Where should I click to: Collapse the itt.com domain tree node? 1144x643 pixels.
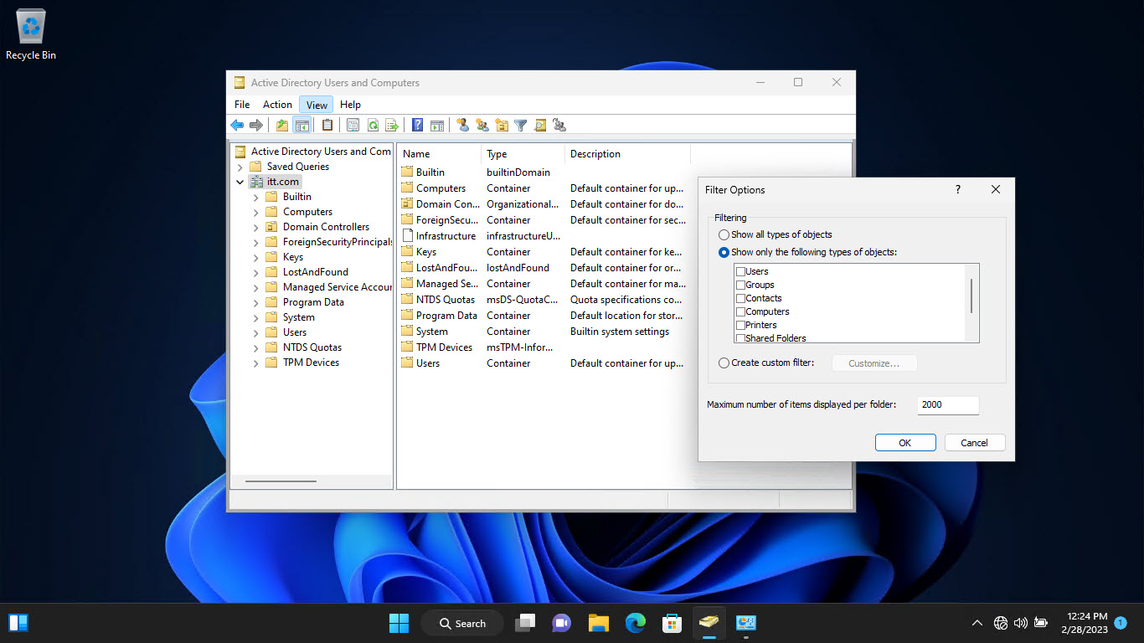point(240,181)
